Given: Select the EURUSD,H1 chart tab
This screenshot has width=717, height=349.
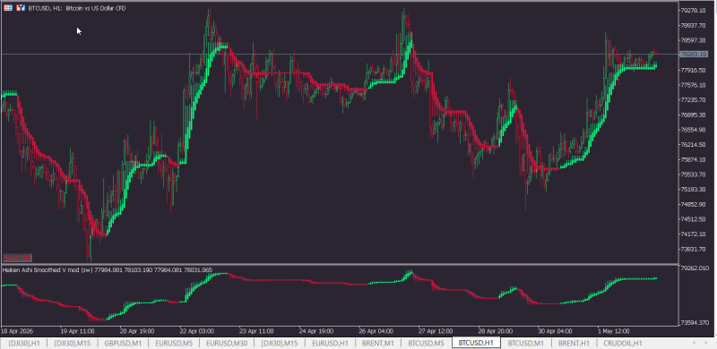Looking at the screenshot, I should point(331,343).
